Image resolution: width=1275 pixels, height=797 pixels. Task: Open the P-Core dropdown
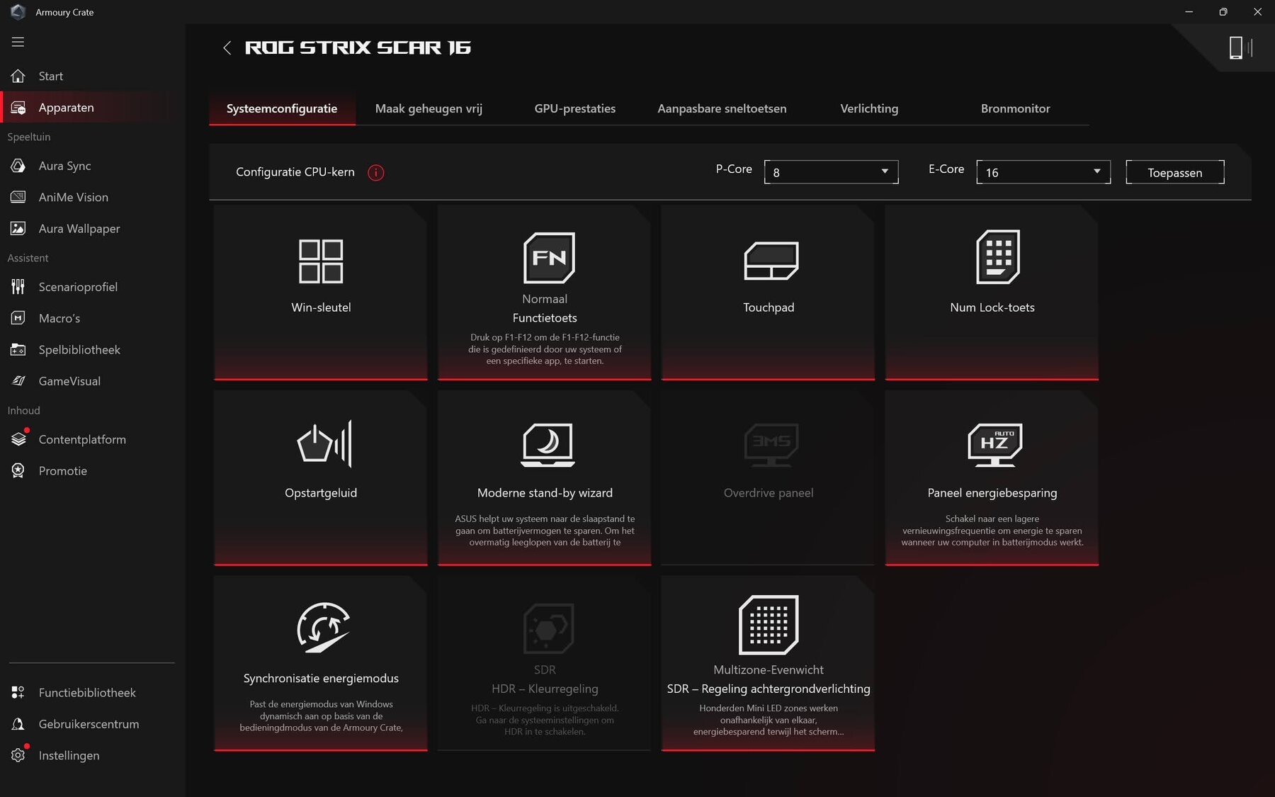[831, 172]
